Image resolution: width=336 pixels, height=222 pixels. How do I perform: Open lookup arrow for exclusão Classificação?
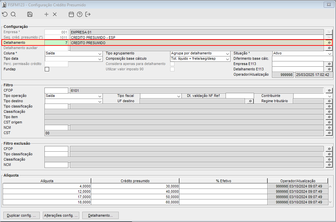click(x=329, y=159)
